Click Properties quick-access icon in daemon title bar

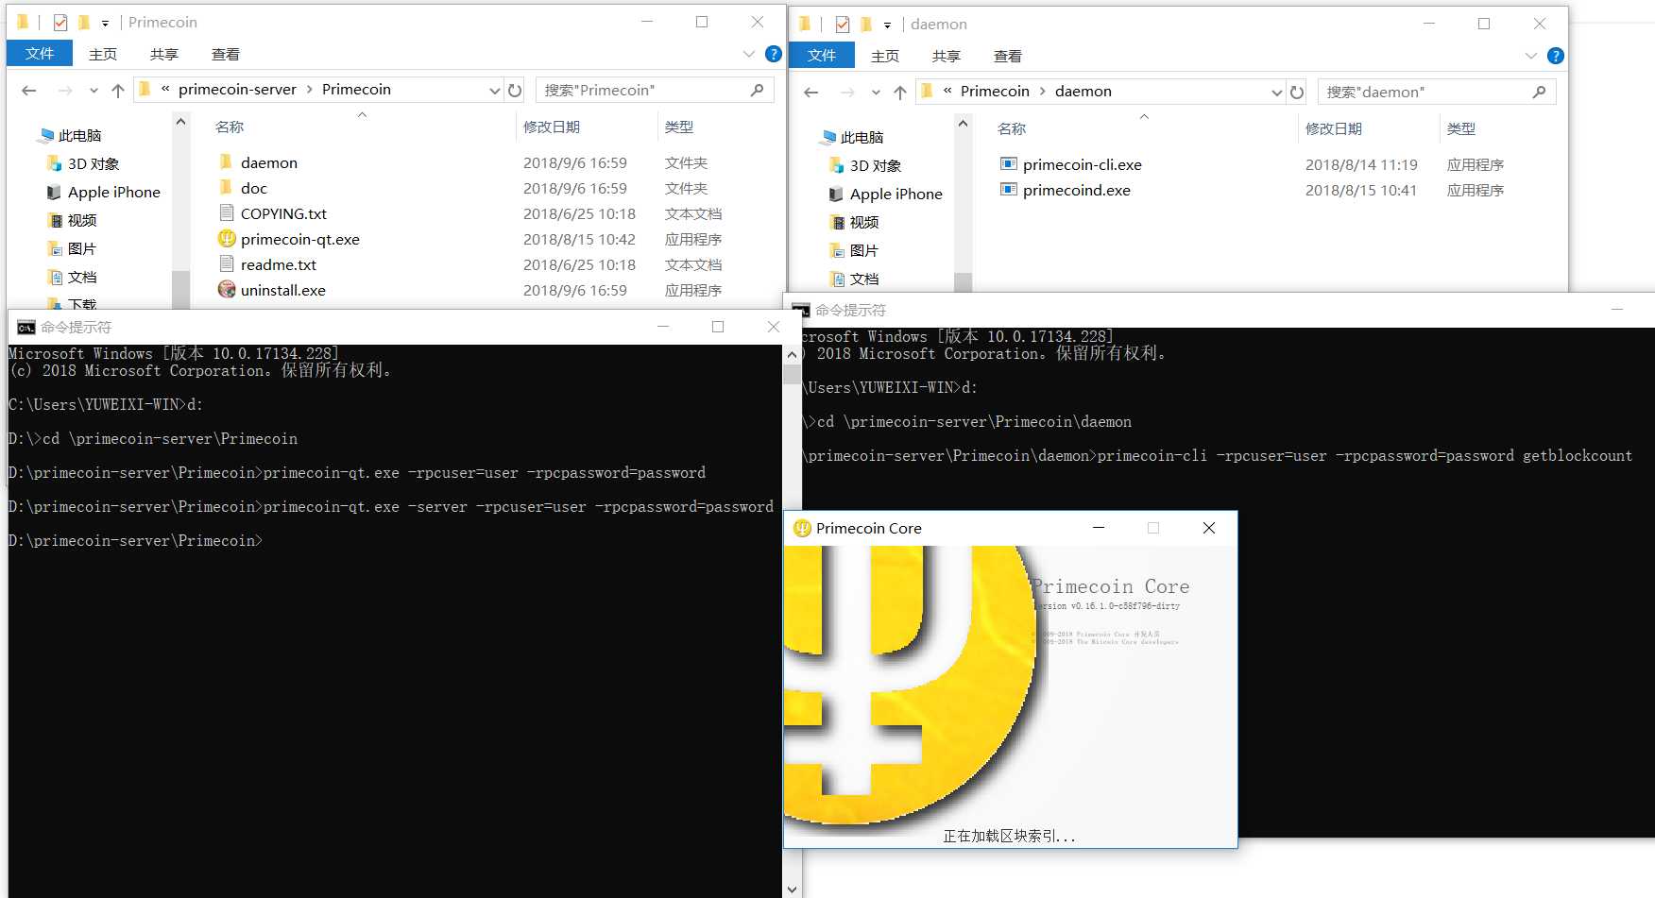pyautogui.click(x=843, y=24)
